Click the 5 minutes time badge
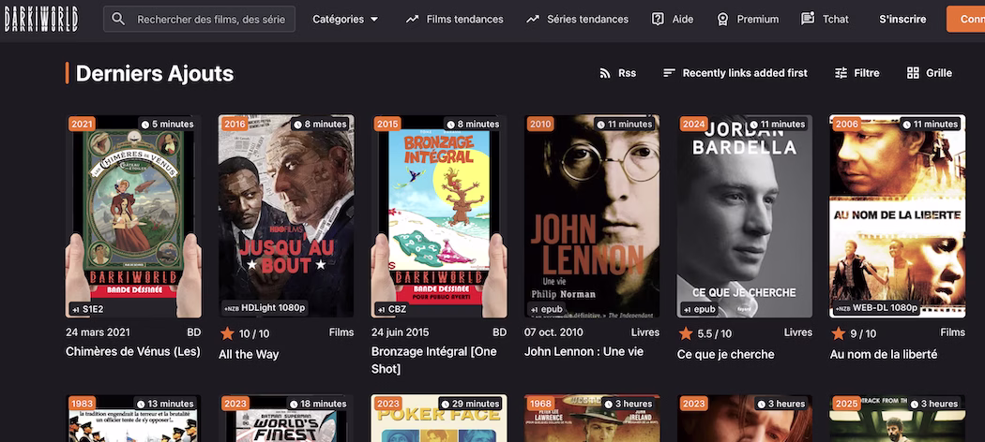This screenshot has width=985, height=442. 167,125
